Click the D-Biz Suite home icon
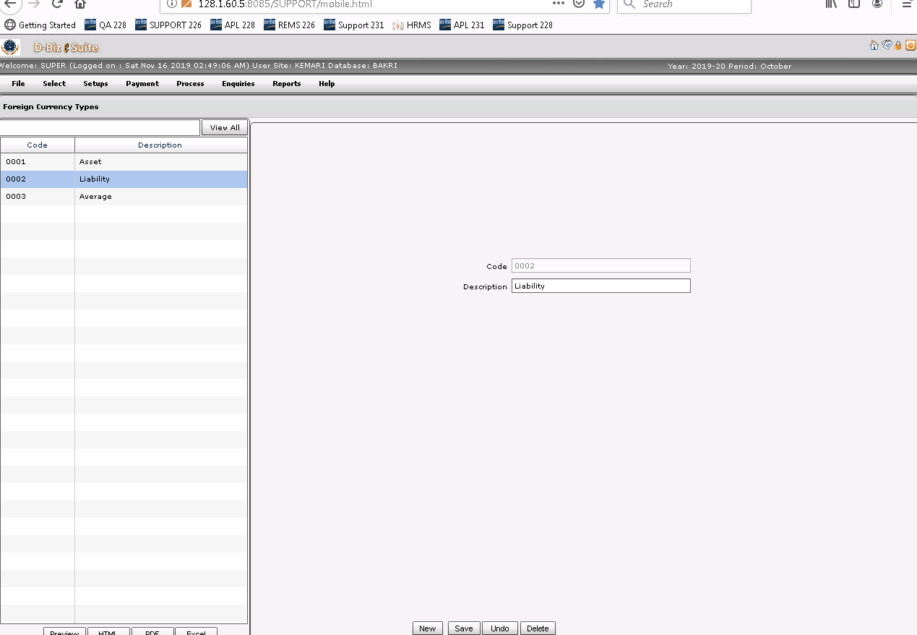 (874, 45)
